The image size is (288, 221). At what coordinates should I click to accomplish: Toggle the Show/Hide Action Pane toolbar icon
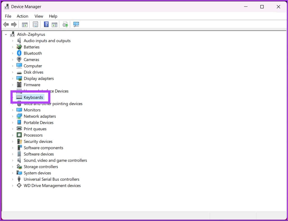click(54, 24)
